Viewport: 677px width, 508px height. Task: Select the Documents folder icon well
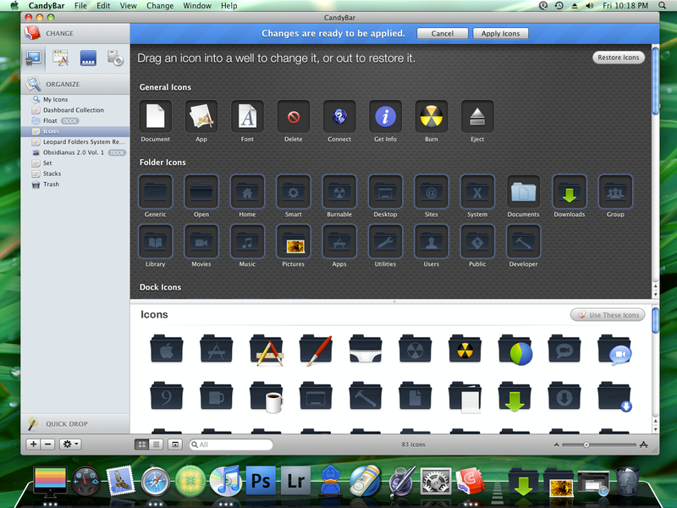pos(523,191)
